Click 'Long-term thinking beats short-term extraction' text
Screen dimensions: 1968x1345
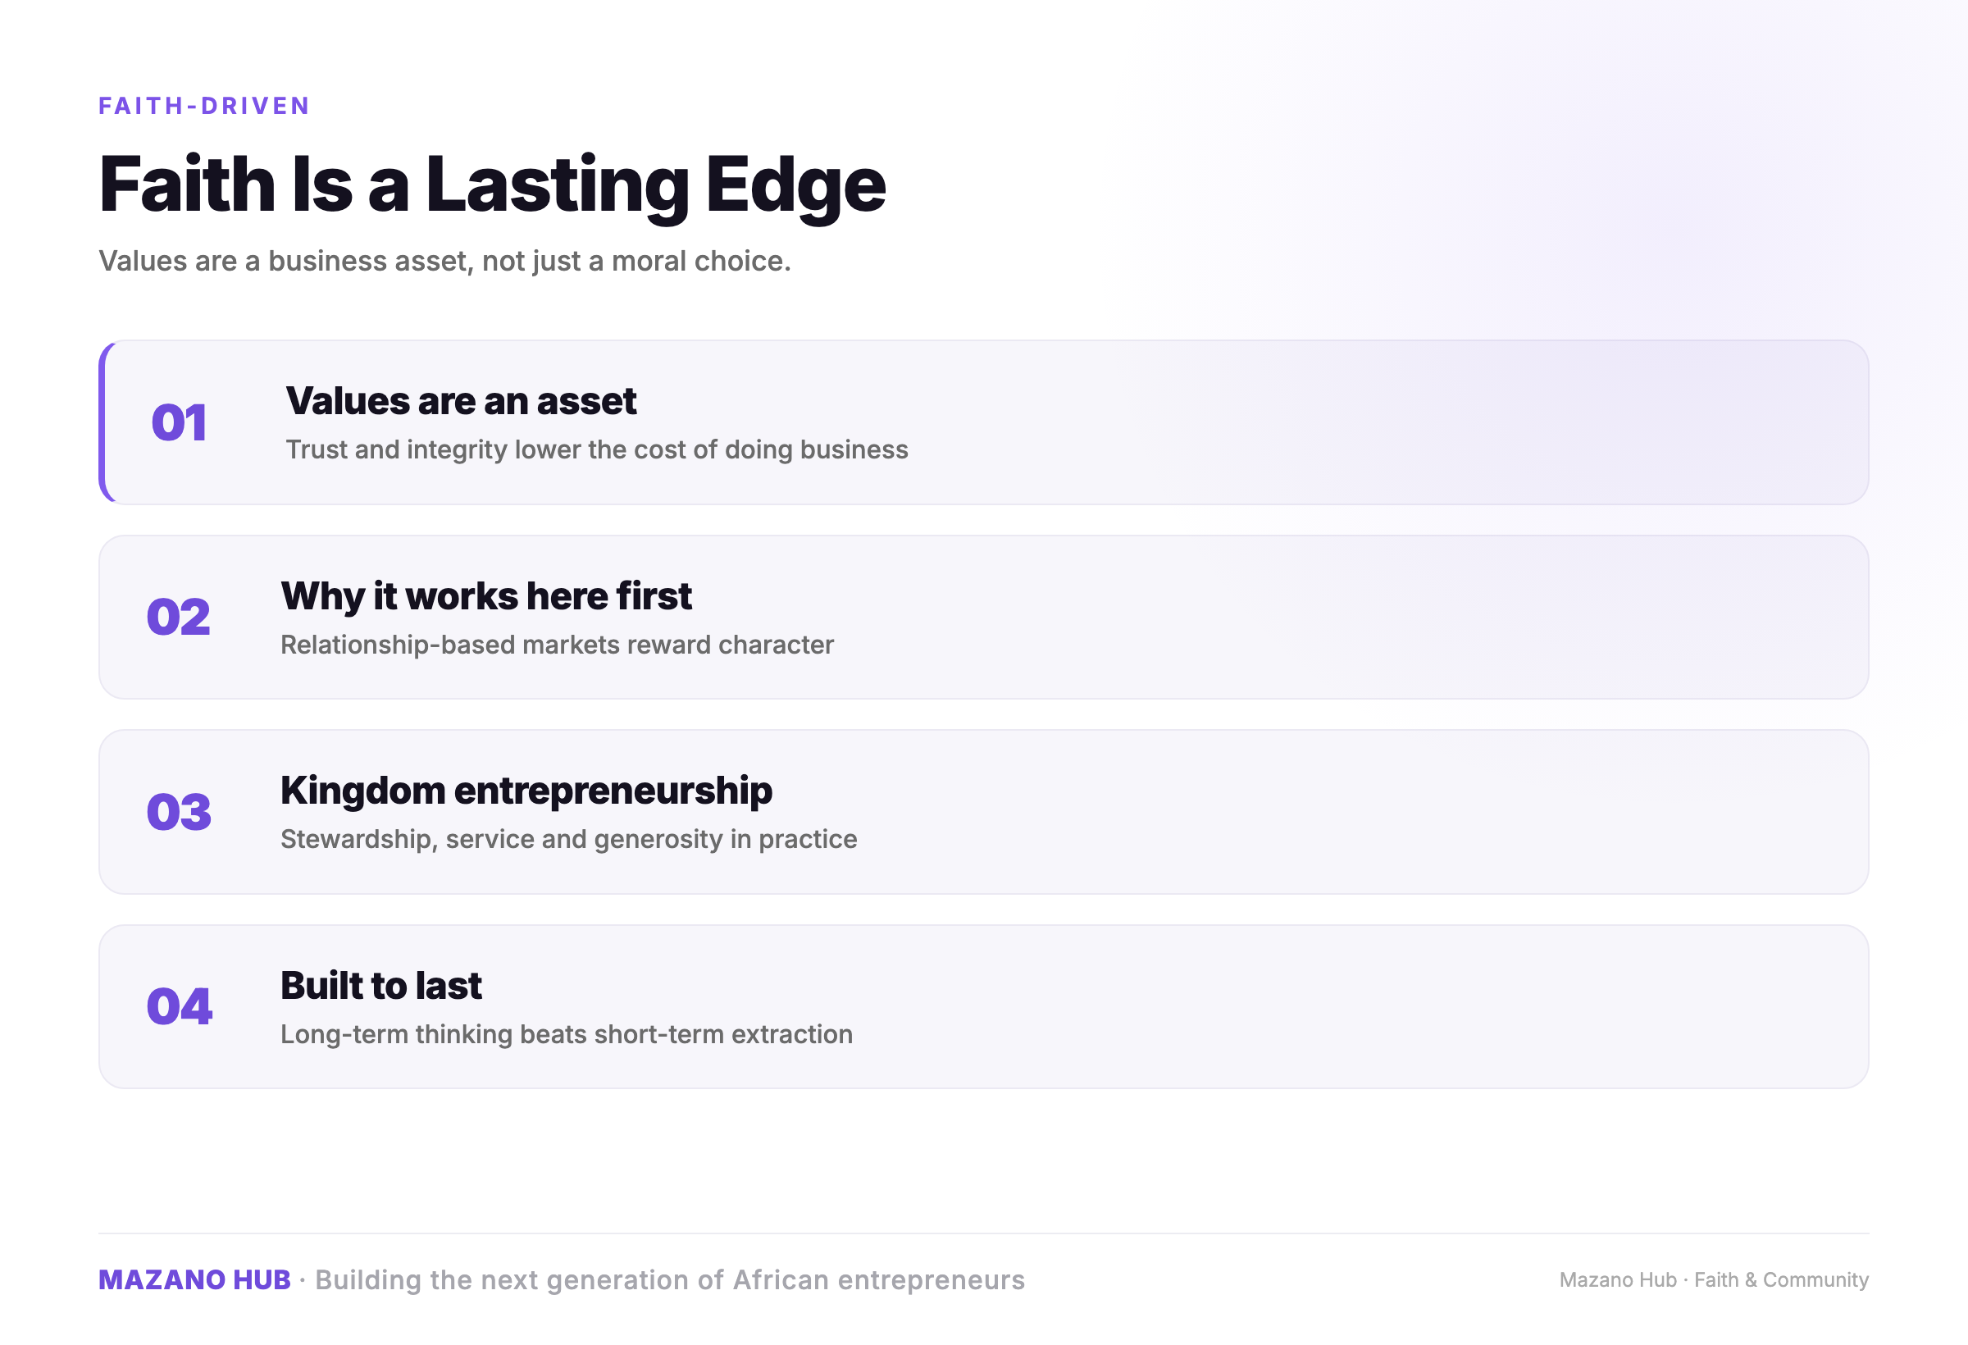pyautogui.click(x=566, y=1034)
